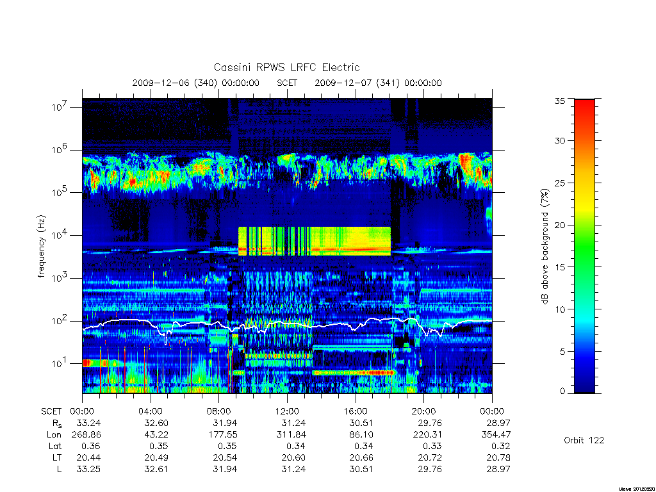Click the LT value 20.66
Viewport: 656px width, 492px height.
(361, 457)
